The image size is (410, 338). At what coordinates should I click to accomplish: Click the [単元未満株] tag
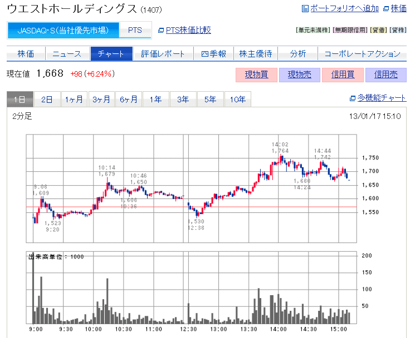point(313,30)
